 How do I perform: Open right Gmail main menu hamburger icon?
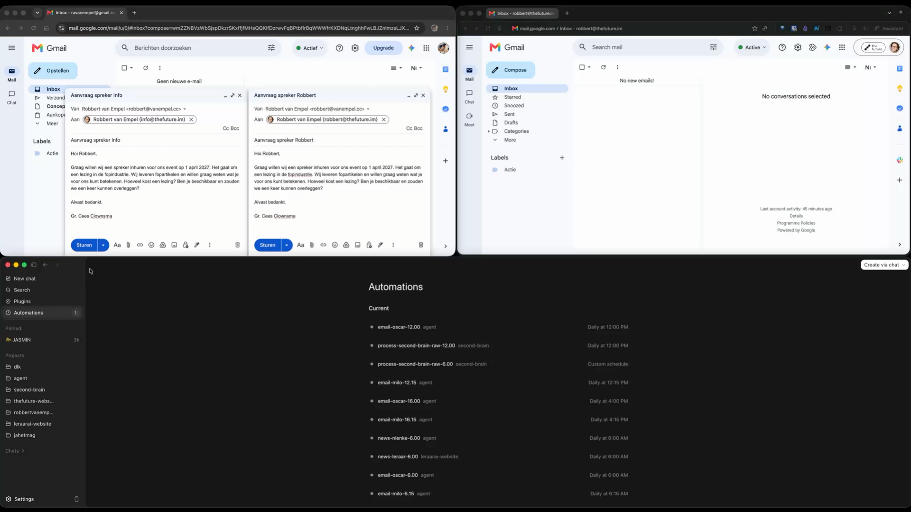click(x=469, y=47)
